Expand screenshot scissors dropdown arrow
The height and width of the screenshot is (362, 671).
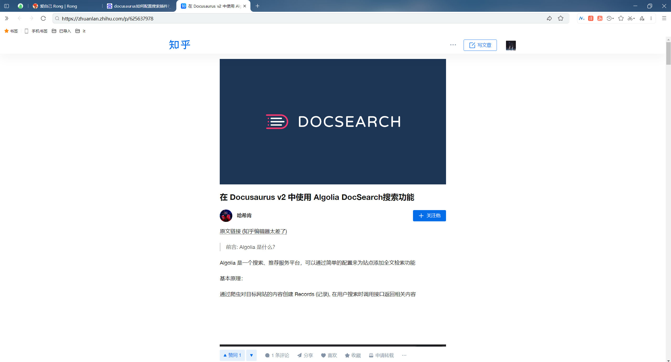click(634, 18)
